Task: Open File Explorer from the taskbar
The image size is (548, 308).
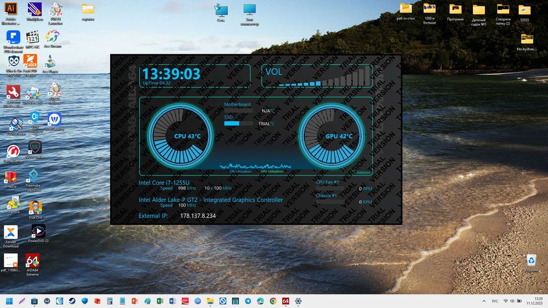Action: point(210,301)
